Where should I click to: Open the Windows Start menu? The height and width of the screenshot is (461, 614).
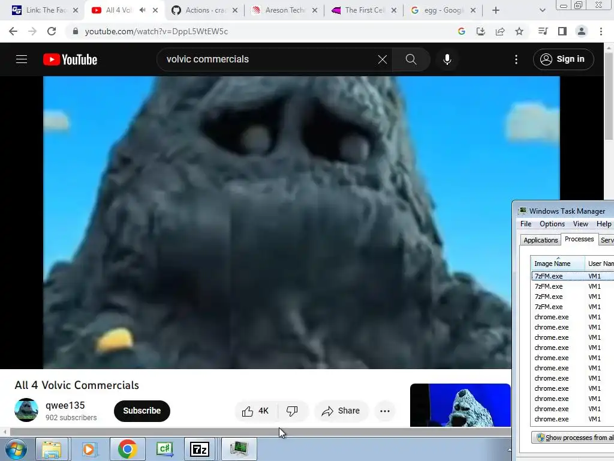tap(15, 449)
